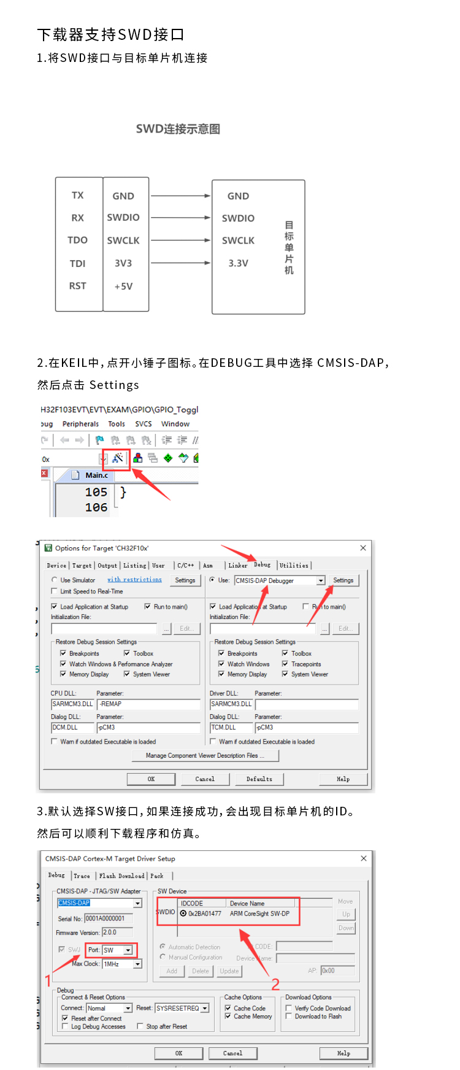Click Manage Component Viewer Description Files button

point(205,756)
